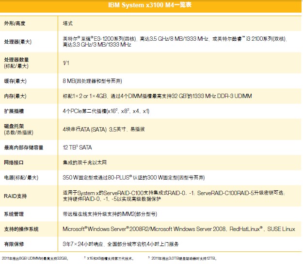Screen dimensions: 303x264
Task: Click the ServeRAID-C100 description text
Action: pyautogui.click(x=174, y=196)
